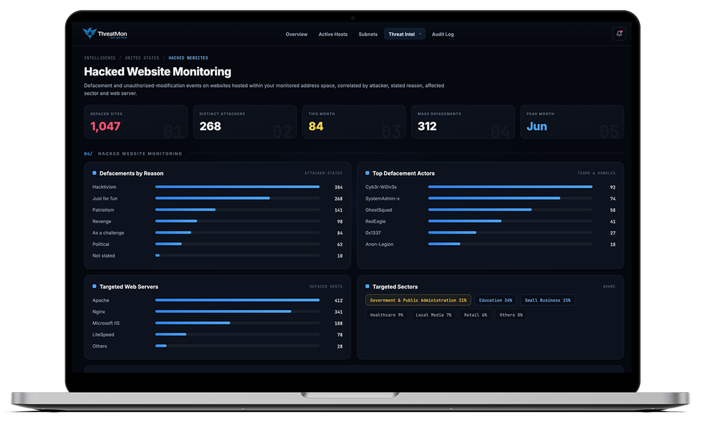
Task: Click the ThreatMon logo
Action: coord(105,34)
